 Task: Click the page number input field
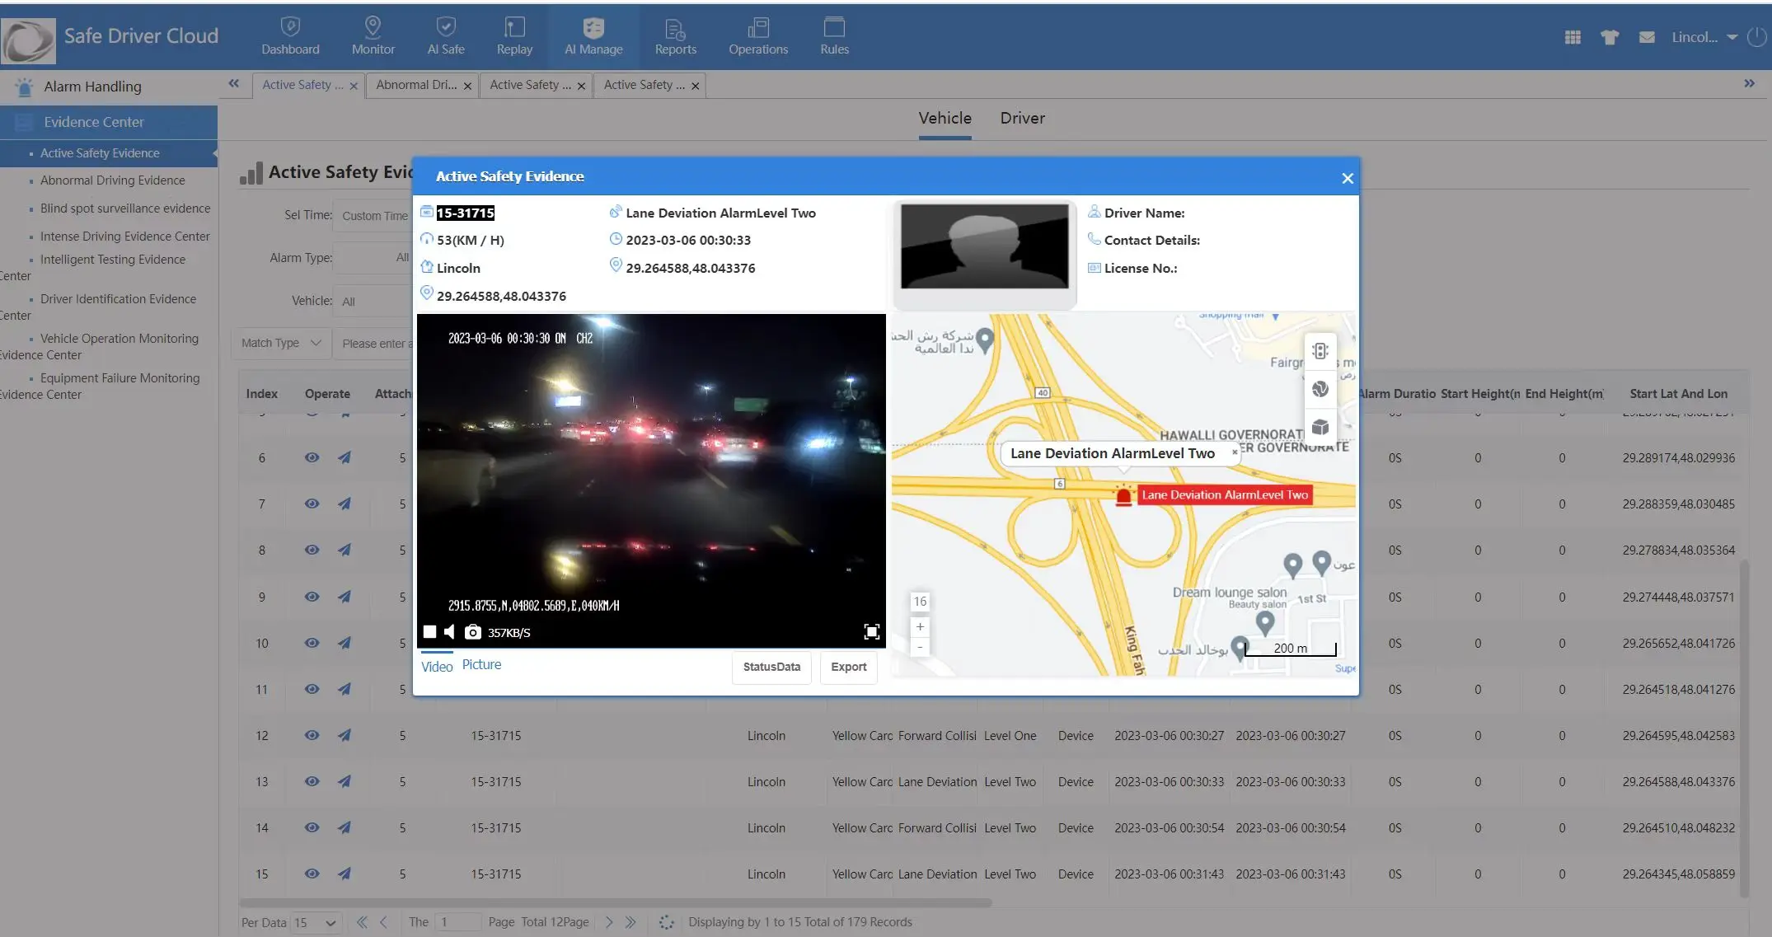coord(458,922)
